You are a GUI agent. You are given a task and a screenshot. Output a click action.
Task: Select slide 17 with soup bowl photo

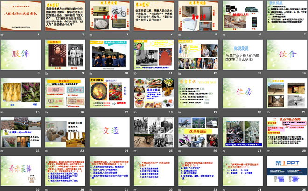[x=110, y=93]
